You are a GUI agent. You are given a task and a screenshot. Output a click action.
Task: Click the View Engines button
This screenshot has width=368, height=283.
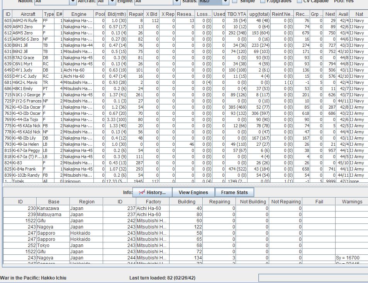coord(193,192)
